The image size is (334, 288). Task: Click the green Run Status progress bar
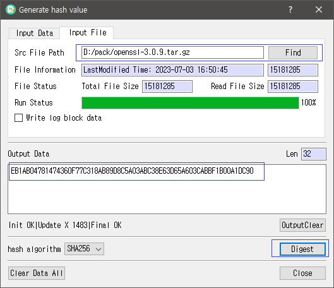(x=190, y=103)
